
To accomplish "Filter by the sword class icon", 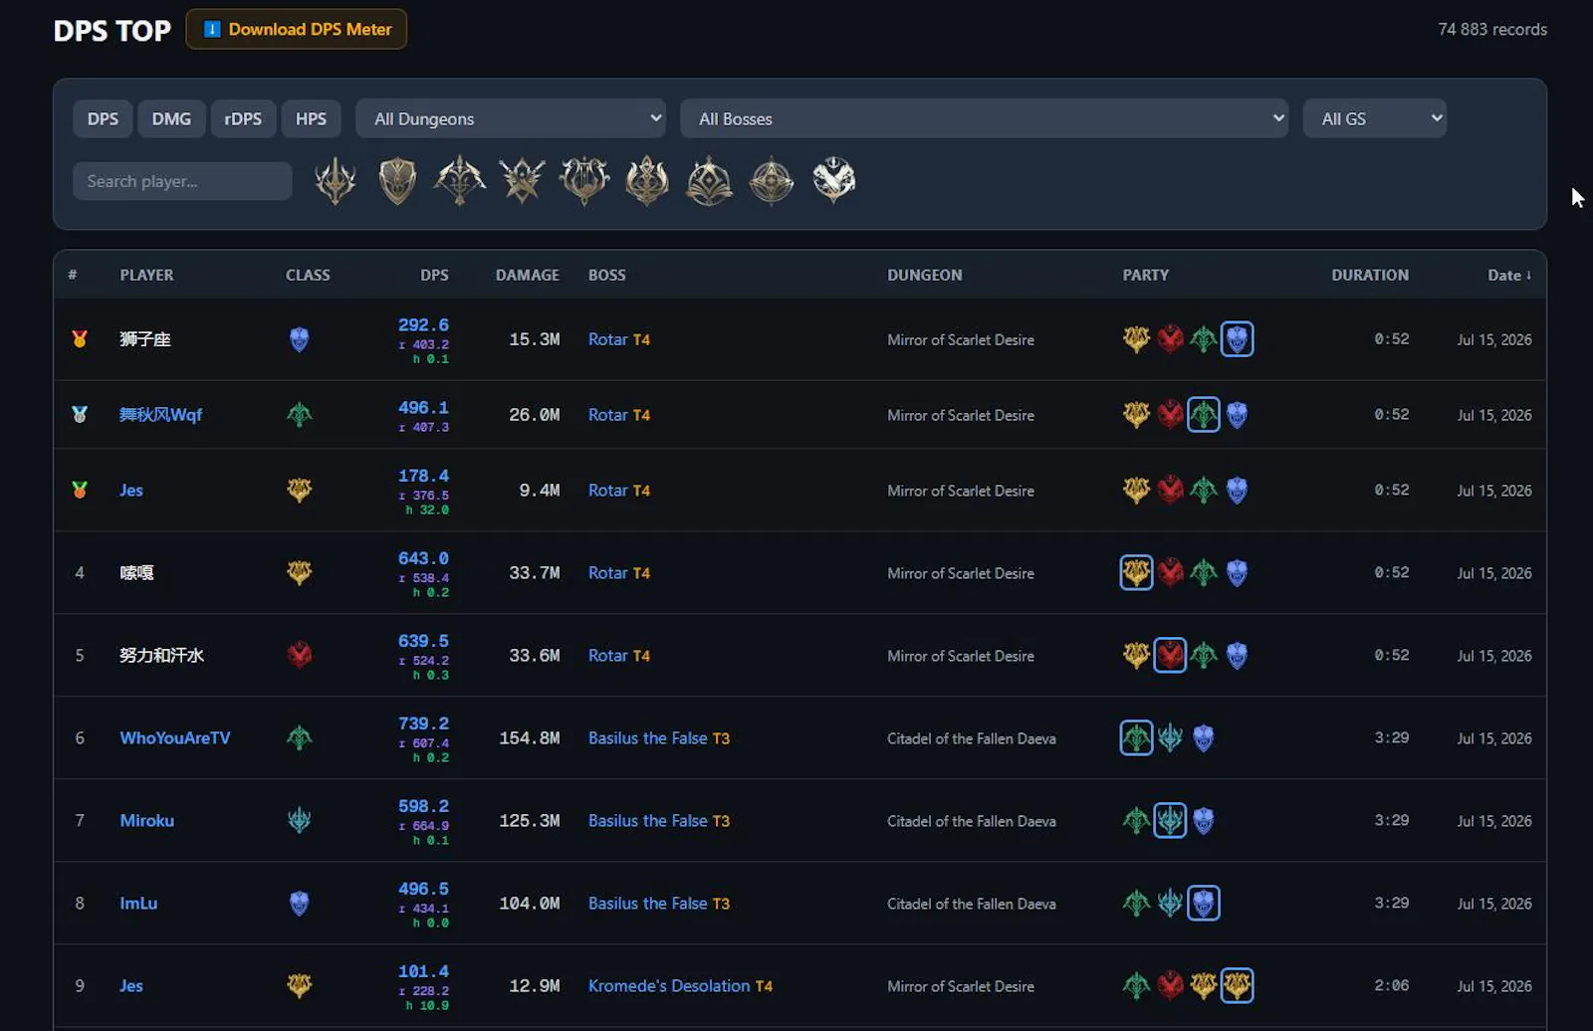I will (336, 181).
